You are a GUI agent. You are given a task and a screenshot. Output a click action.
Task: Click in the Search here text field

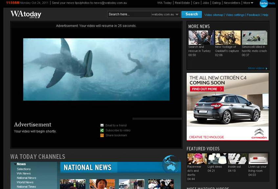click(x=129, y=14)
